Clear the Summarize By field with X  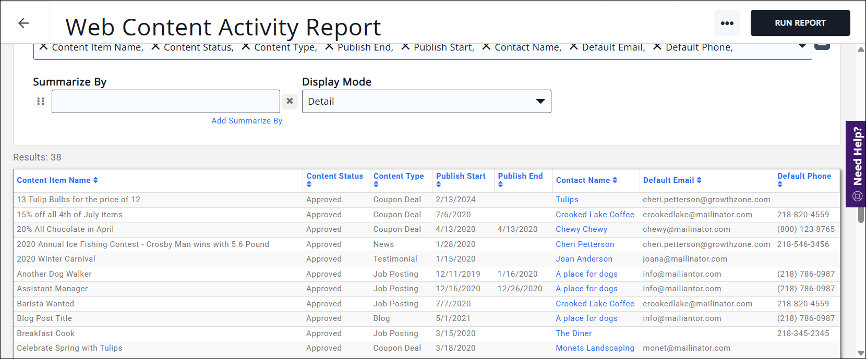[290, 101]
